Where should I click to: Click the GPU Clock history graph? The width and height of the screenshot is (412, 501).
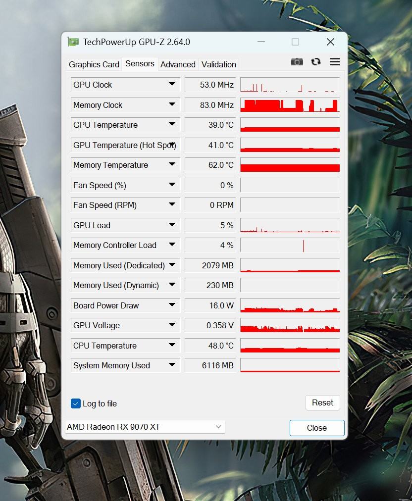pyautogui.click(x=290, y=85)
